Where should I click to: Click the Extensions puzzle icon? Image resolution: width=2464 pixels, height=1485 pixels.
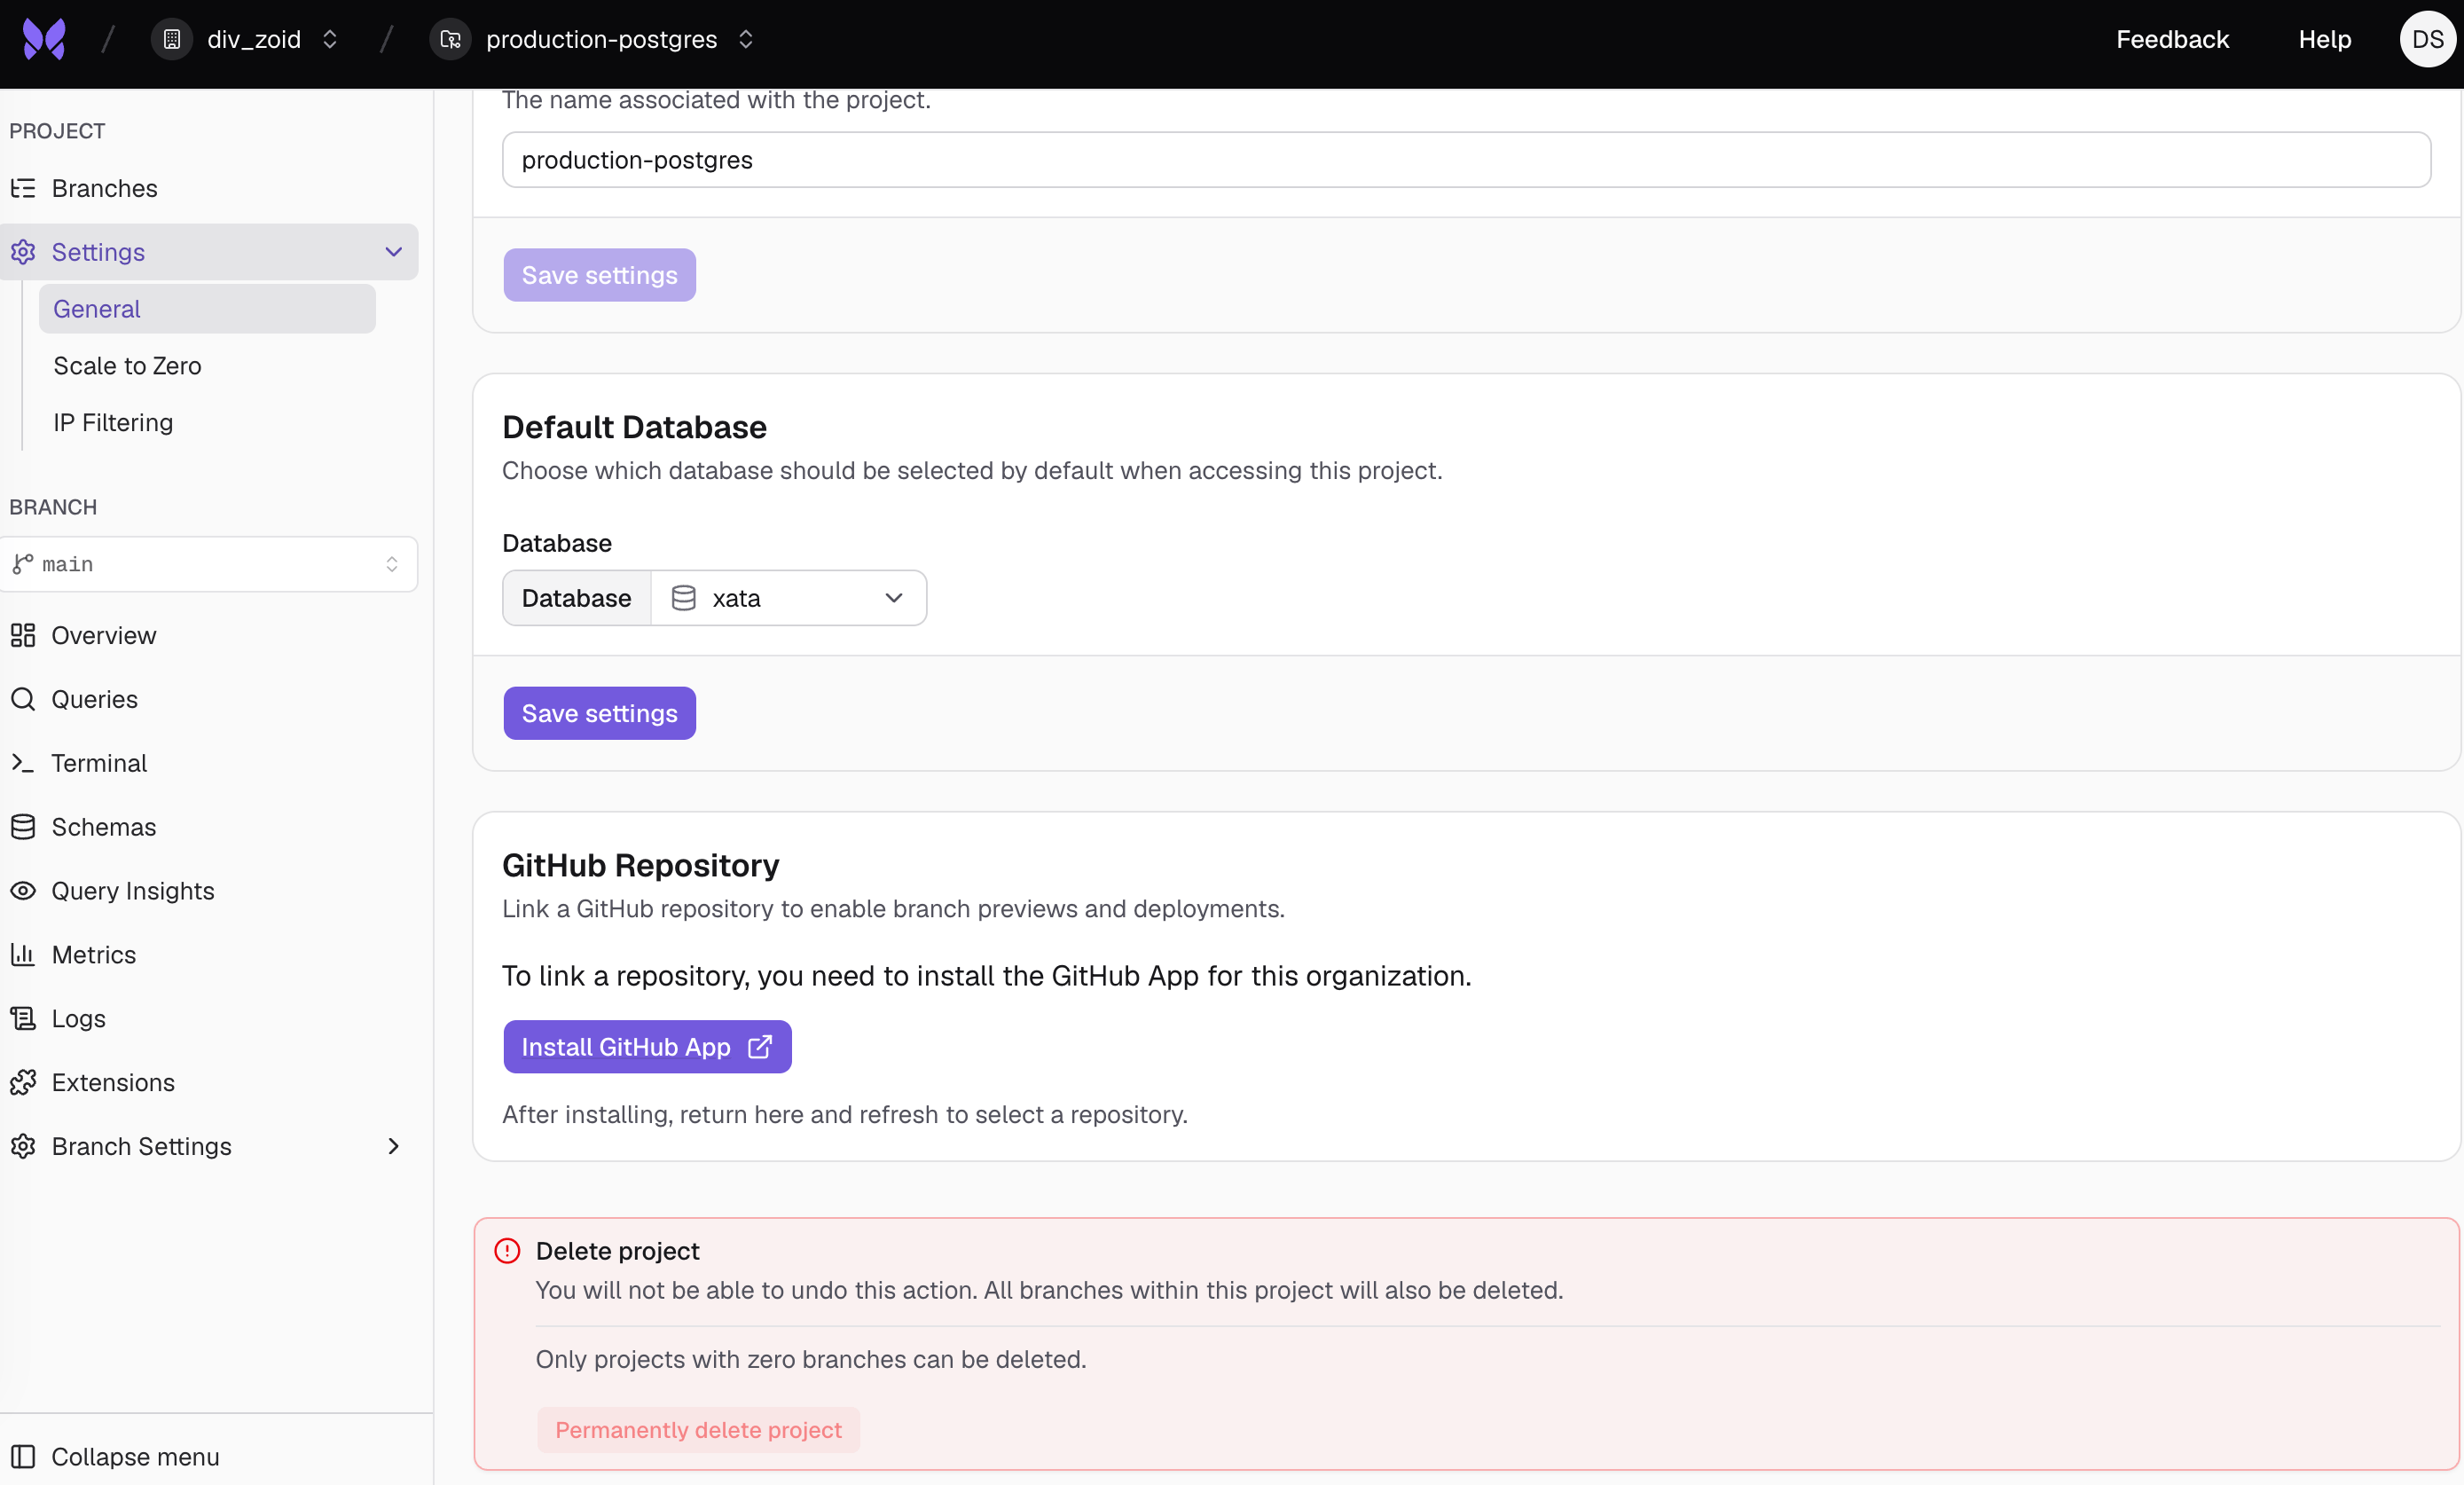pyautogui.click(x=23, y=1083)
